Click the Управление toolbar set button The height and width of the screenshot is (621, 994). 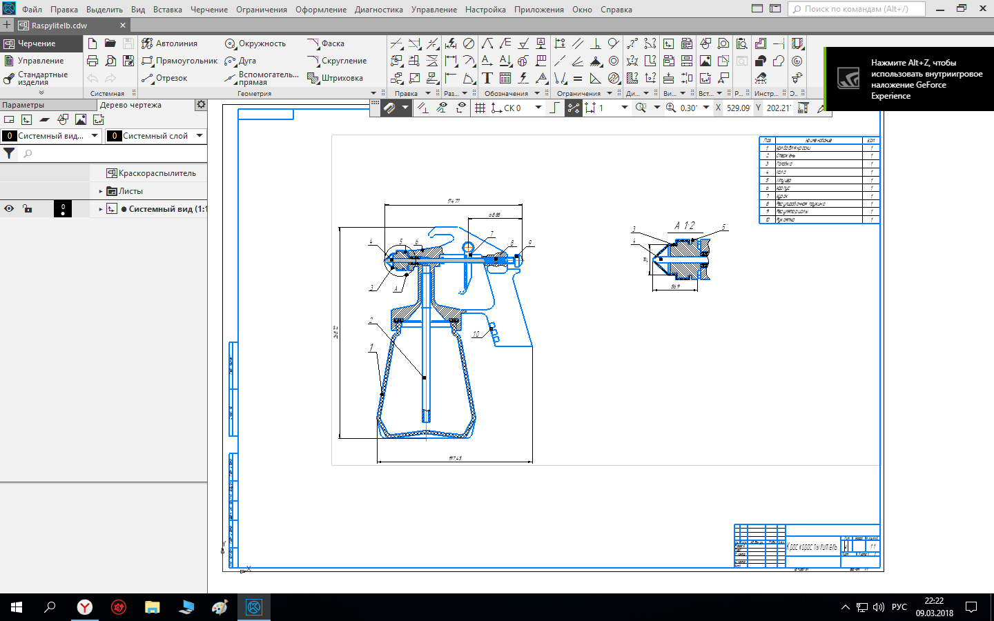[40, 61]
